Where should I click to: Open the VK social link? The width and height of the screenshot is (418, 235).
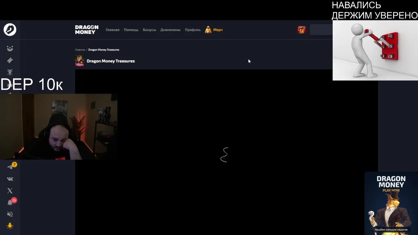coord(10,179)
